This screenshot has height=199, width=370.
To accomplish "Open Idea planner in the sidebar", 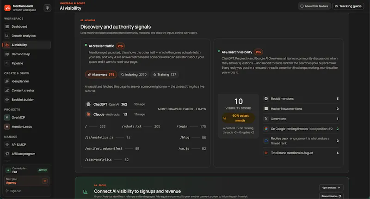I will [x=27, y=81].
